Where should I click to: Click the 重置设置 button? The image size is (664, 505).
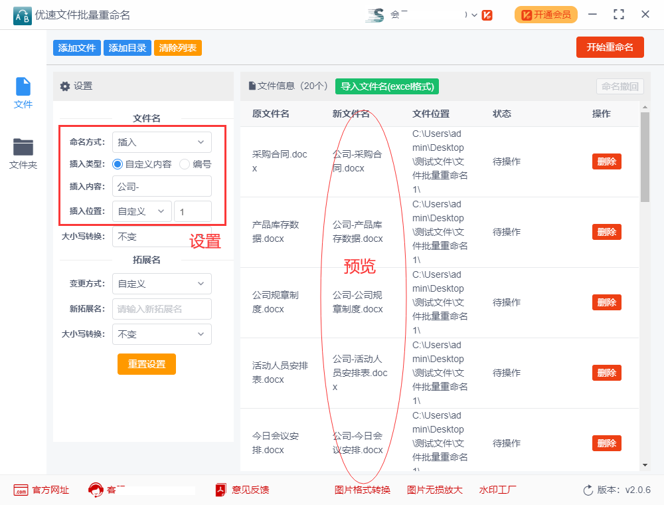click(x=147, y=364)
